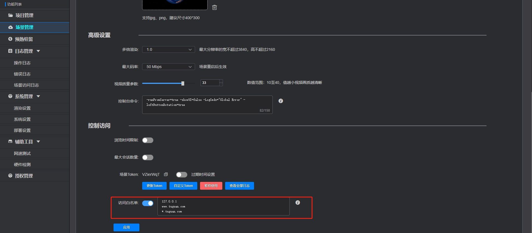Click the red 暂停使用 button
This screenshot has height=233, width=532.
coord(211,186)
